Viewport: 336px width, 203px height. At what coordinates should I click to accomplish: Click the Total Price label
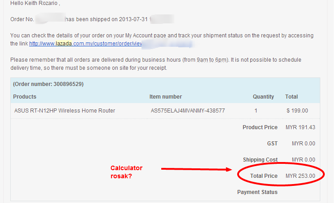[264, 176]
